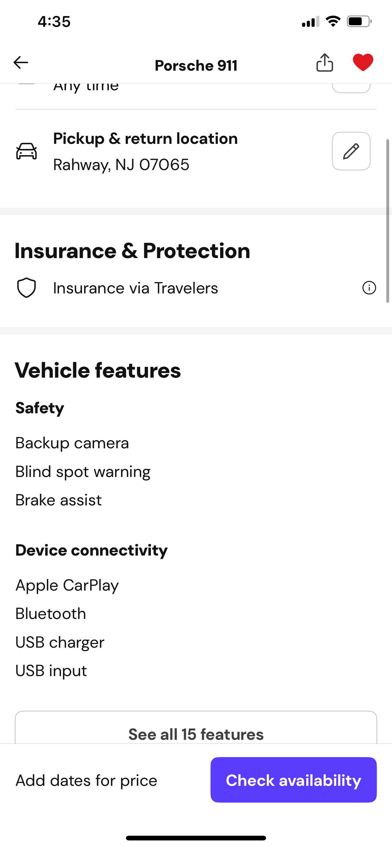
Task: Tap the Backup camera feature
Action: (72, 443)
